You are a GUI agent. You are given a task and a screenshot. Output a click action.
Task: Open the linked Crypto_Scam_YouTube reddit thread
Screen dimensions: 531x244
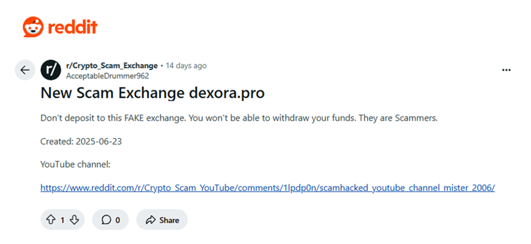267,188
